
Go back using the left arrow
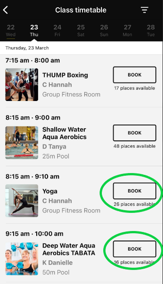coord(5,10)
